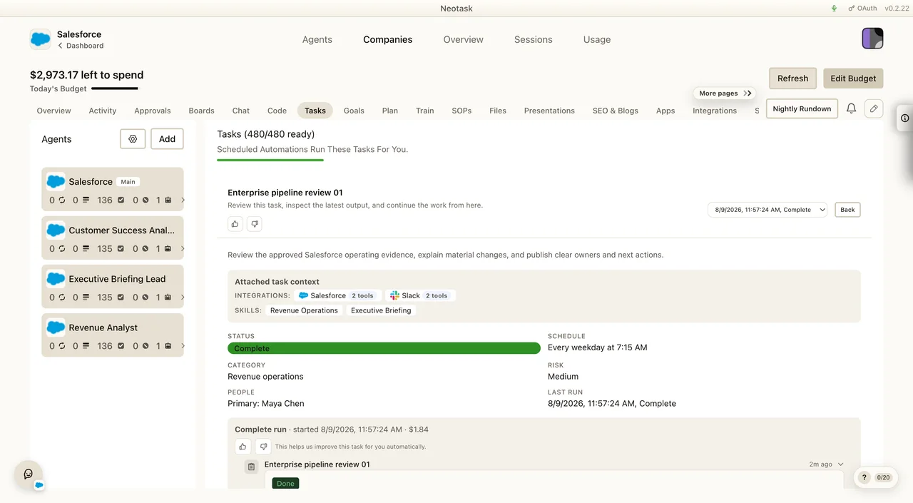Screen dimensions: 913x503
Task: Click the green Complete status bar
Action: [x=384, y=348]
